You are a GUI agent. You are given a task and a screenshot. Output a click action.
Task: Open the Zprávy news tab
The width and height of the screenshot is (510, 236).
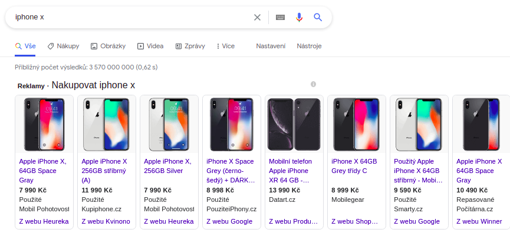point(190,46)
